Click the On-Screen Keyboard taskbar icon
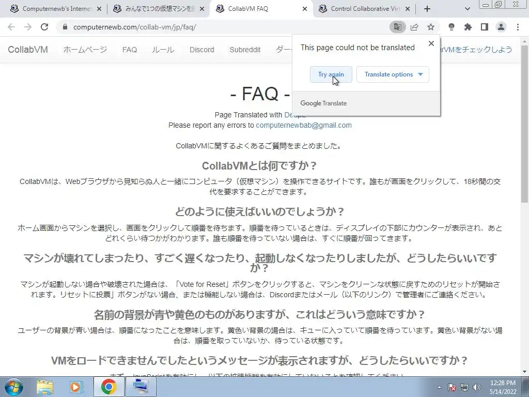Screen dimensions: 529x397 point(141,387)
